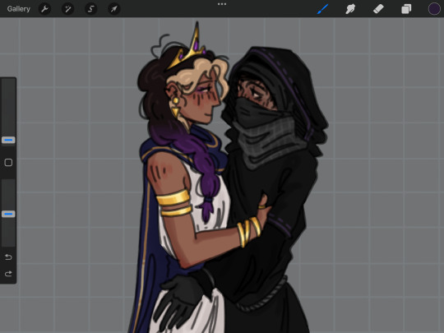Select the Brush tool
Viewport: 444px width, 333px height.
pos(323,9)
